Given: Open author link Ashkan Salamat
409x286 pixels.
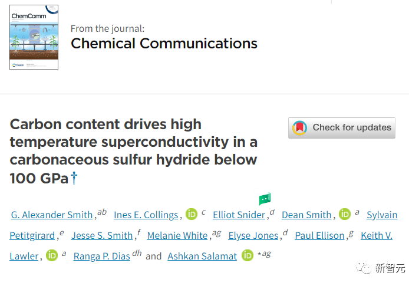Looking at the screenshot, I should (x=202, y=257).
